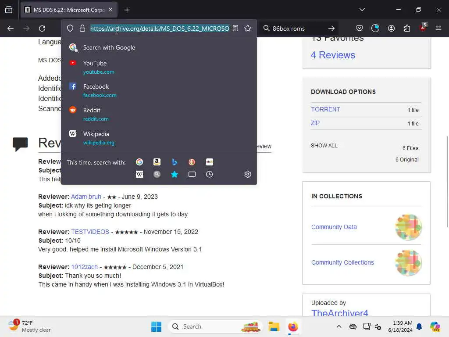This screenshot has width=449, height=337.
Task: Open the Firefox View icon
Action: pyautogui.click(x=9, y=10)
